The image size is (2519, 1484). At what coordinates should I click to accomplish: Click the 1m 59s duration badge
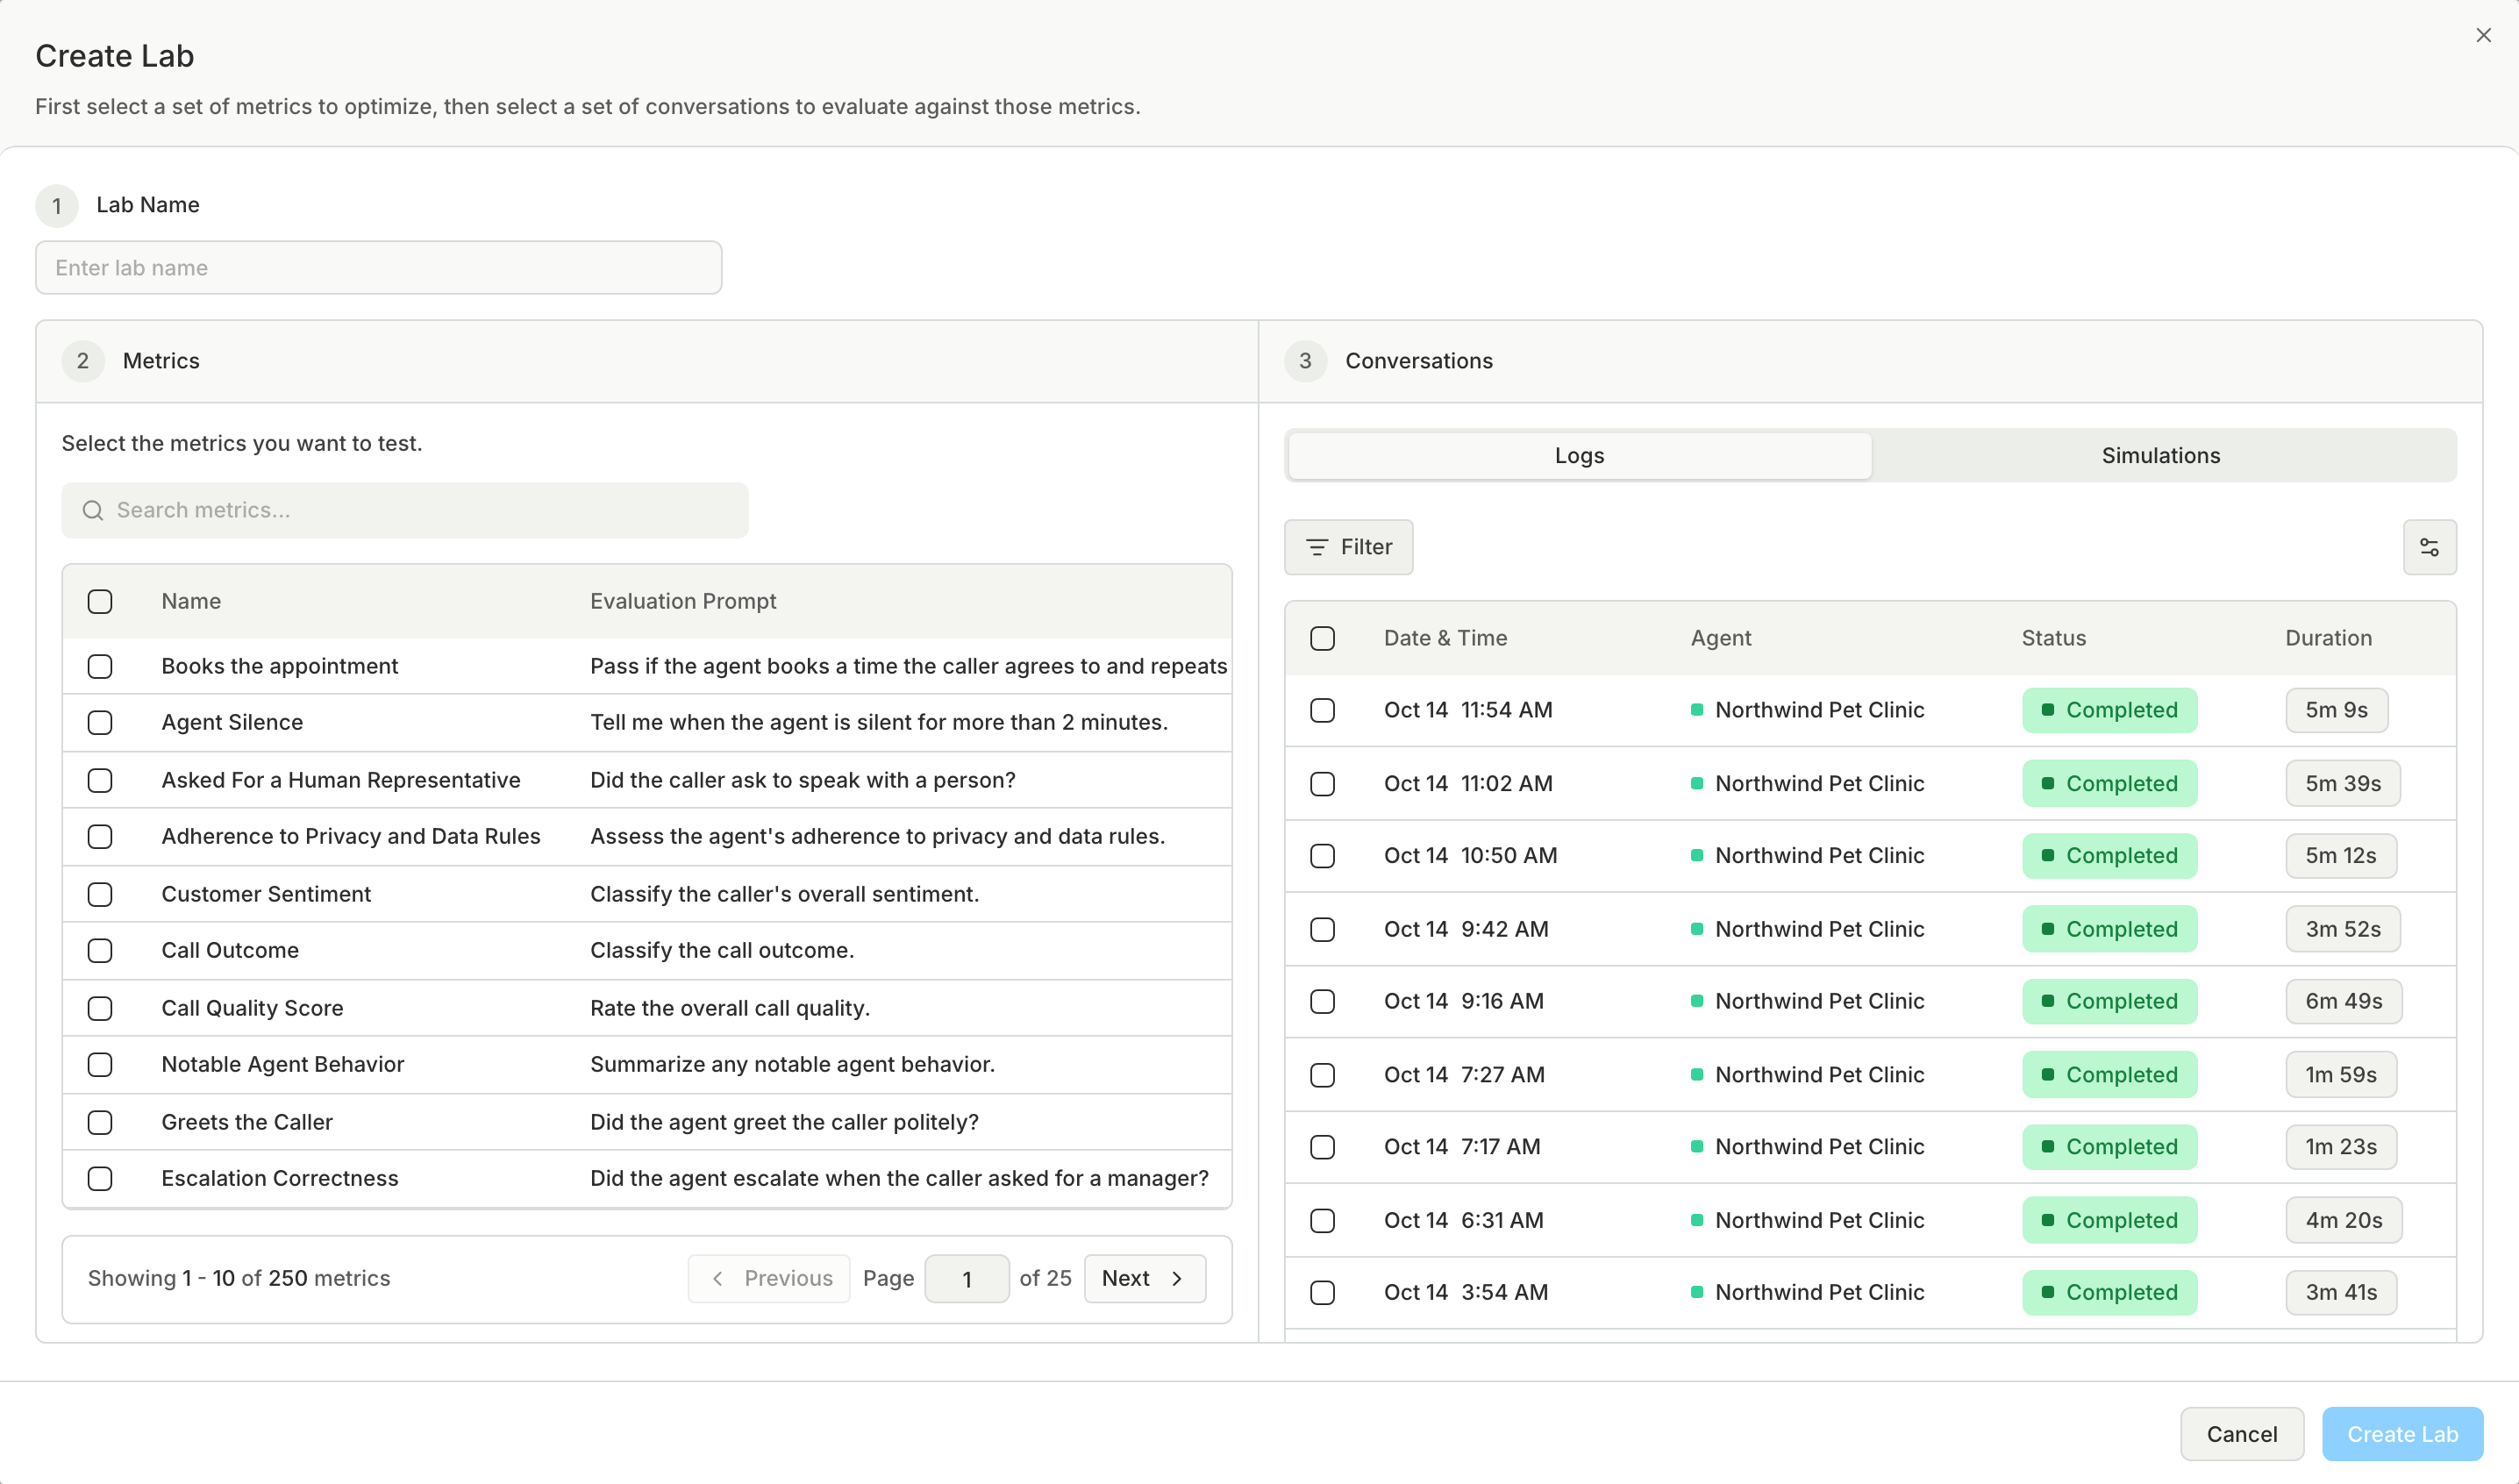click(x=2340, y=1075)
